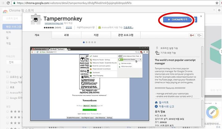The height and width of the screenshot is (129, 222).
Task: Switch to the 지원 tab
Action: click(96, 35)
